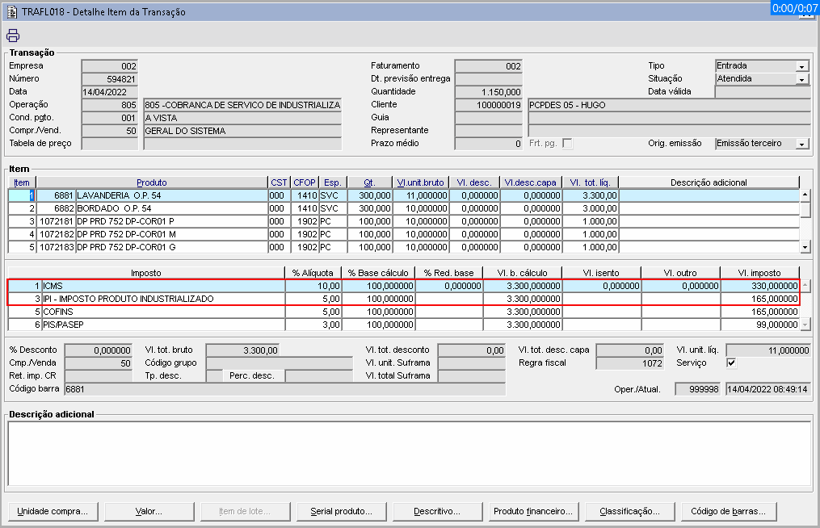Click scroll-down arrow of Imposto grid
This screenshot has width=820, height=528.
[805, 325]
